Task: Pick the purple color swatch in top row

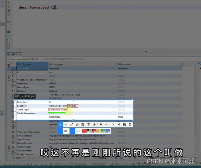Action: [109, 130]
